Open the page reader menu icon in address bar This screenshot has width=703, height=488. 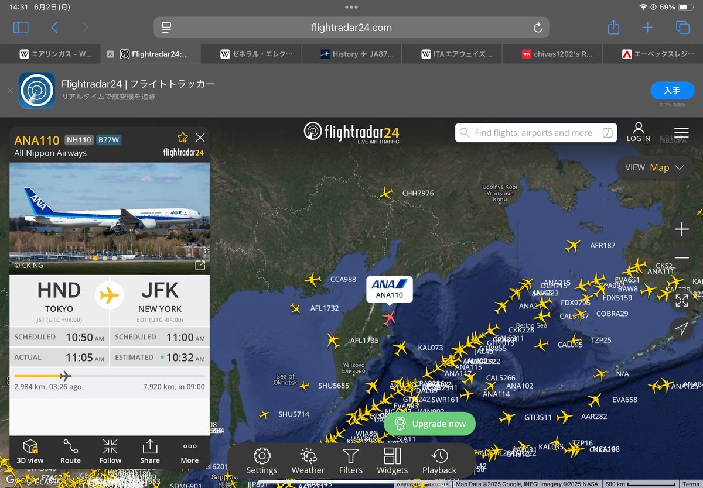point(166,28)
